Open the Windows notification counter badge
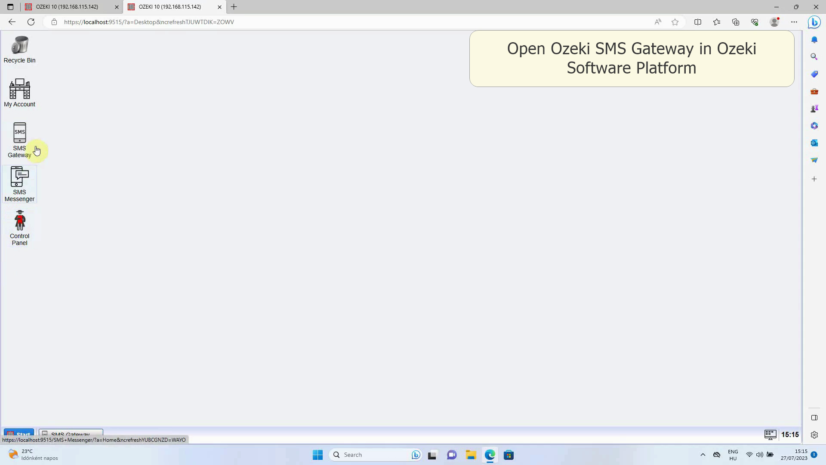 (x=814, y=455)
